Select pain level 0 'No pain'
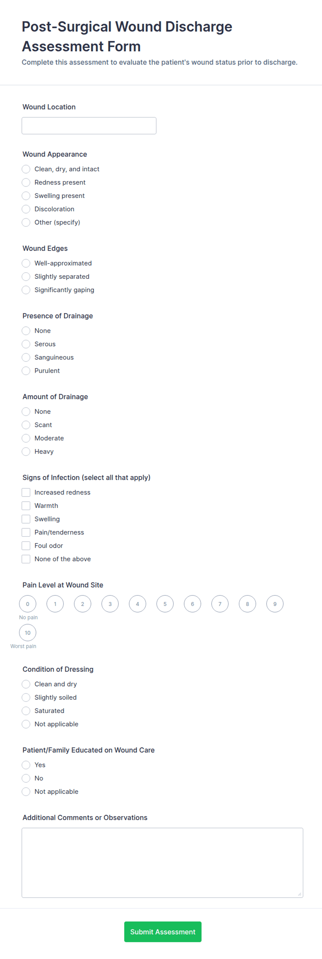Screen dimensions: 322x959 27,604
